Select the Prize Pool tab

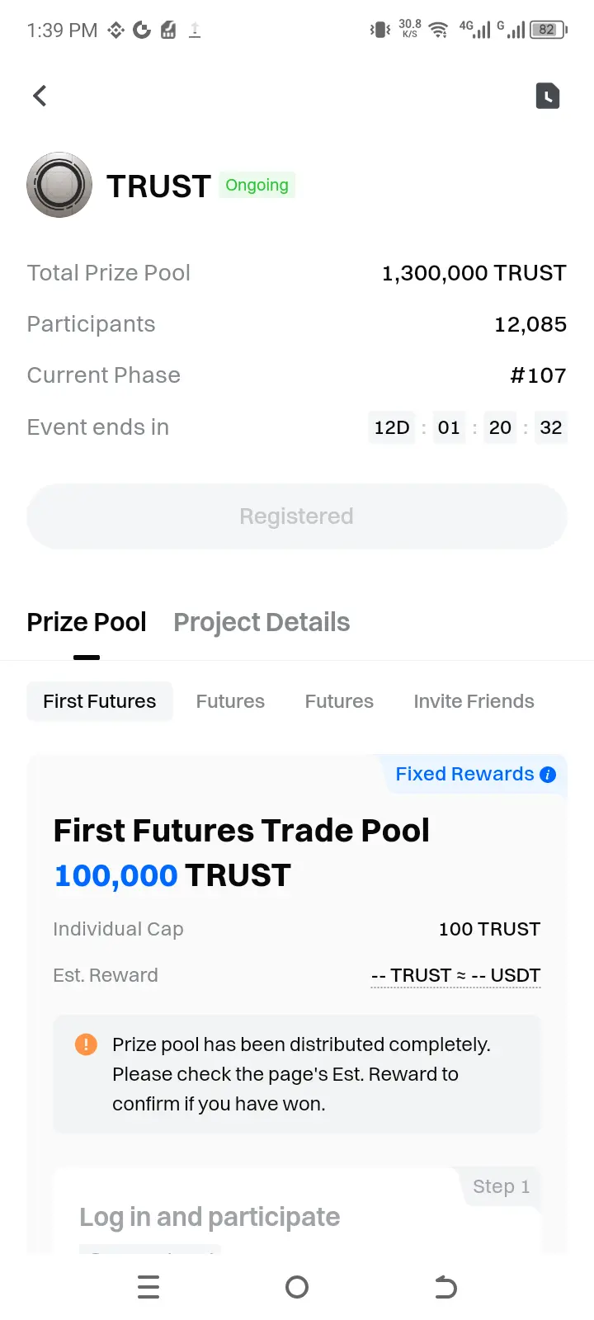tap(87, 622)
